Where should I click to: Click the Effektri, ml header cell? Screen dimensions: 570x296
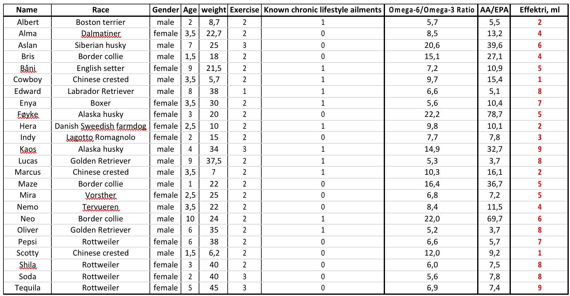(539, 10)
